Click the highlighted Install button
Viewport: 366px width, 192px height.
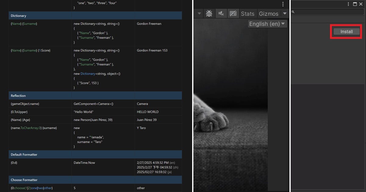tap(346, 31)
